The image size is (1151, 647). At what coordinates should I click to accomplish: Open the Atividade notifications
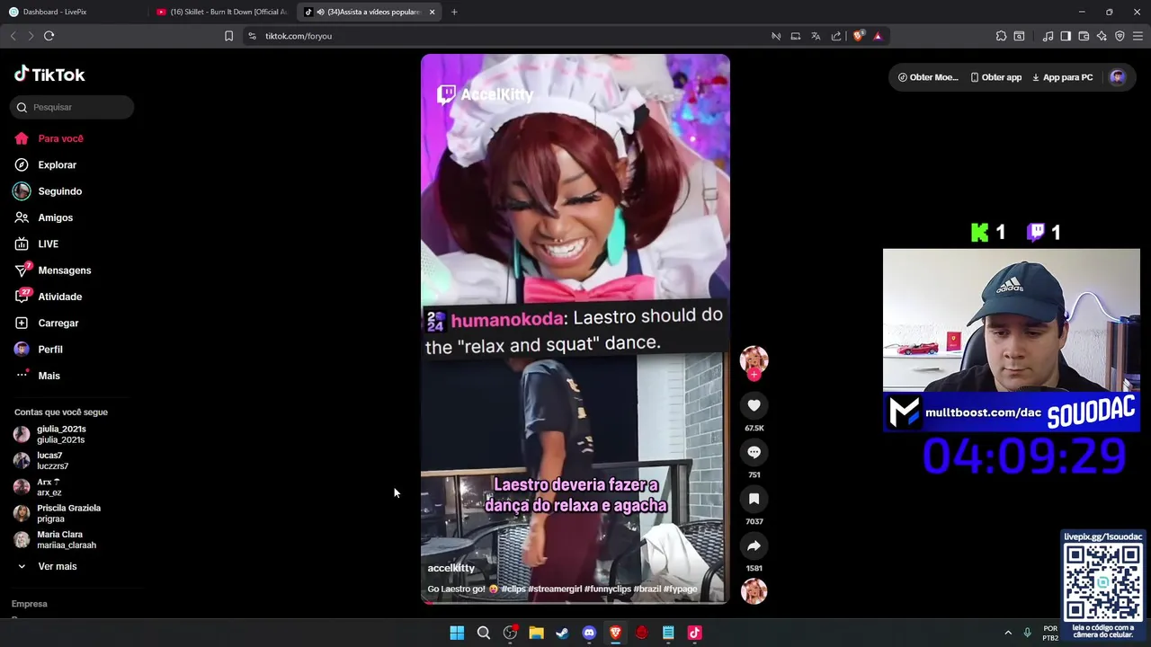tap(49, 297)
